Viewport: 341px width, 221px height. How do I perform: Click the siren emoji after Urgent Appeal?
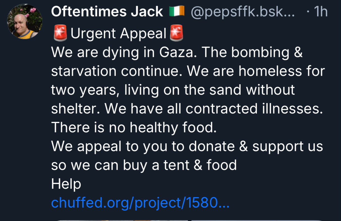[x=177, y=33]
